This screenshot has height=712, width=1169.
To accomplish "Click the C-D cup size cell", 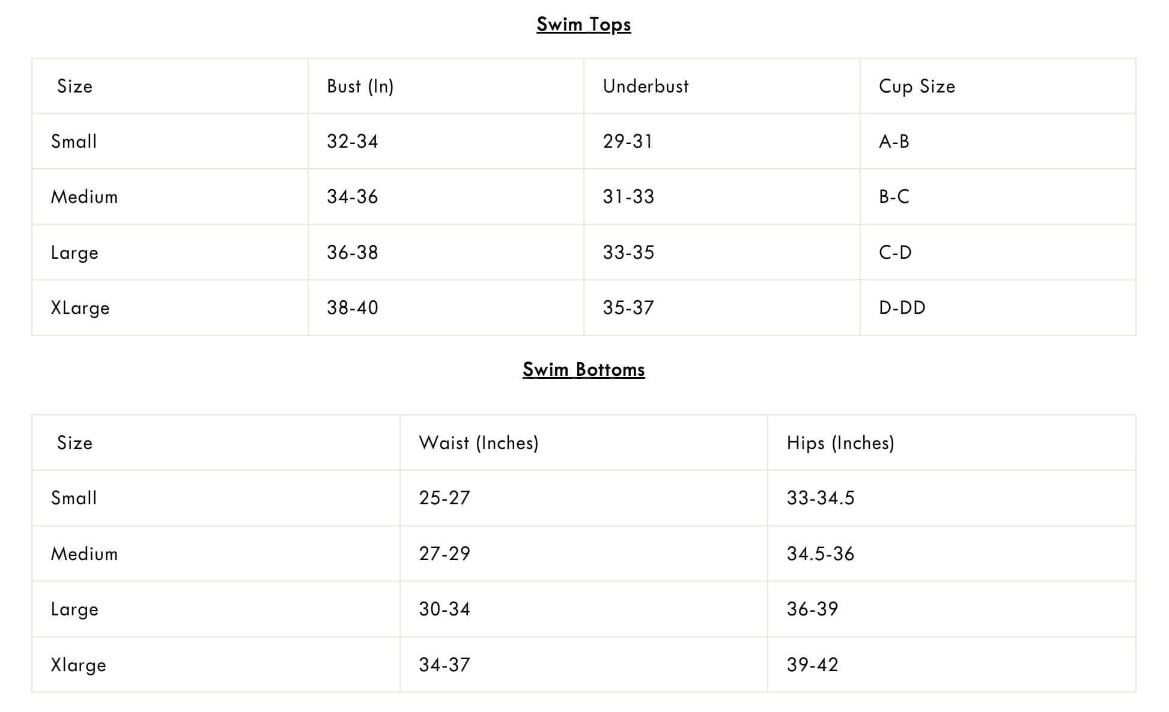I will point(895,253).
